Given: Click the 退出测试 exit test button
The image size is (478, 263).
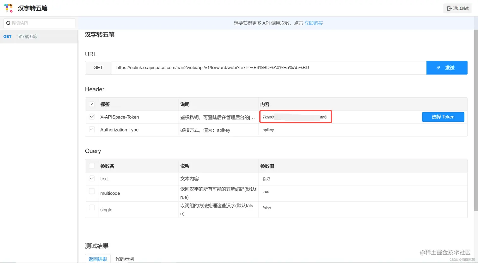Looking at the screenshot, I should point(457,8).
